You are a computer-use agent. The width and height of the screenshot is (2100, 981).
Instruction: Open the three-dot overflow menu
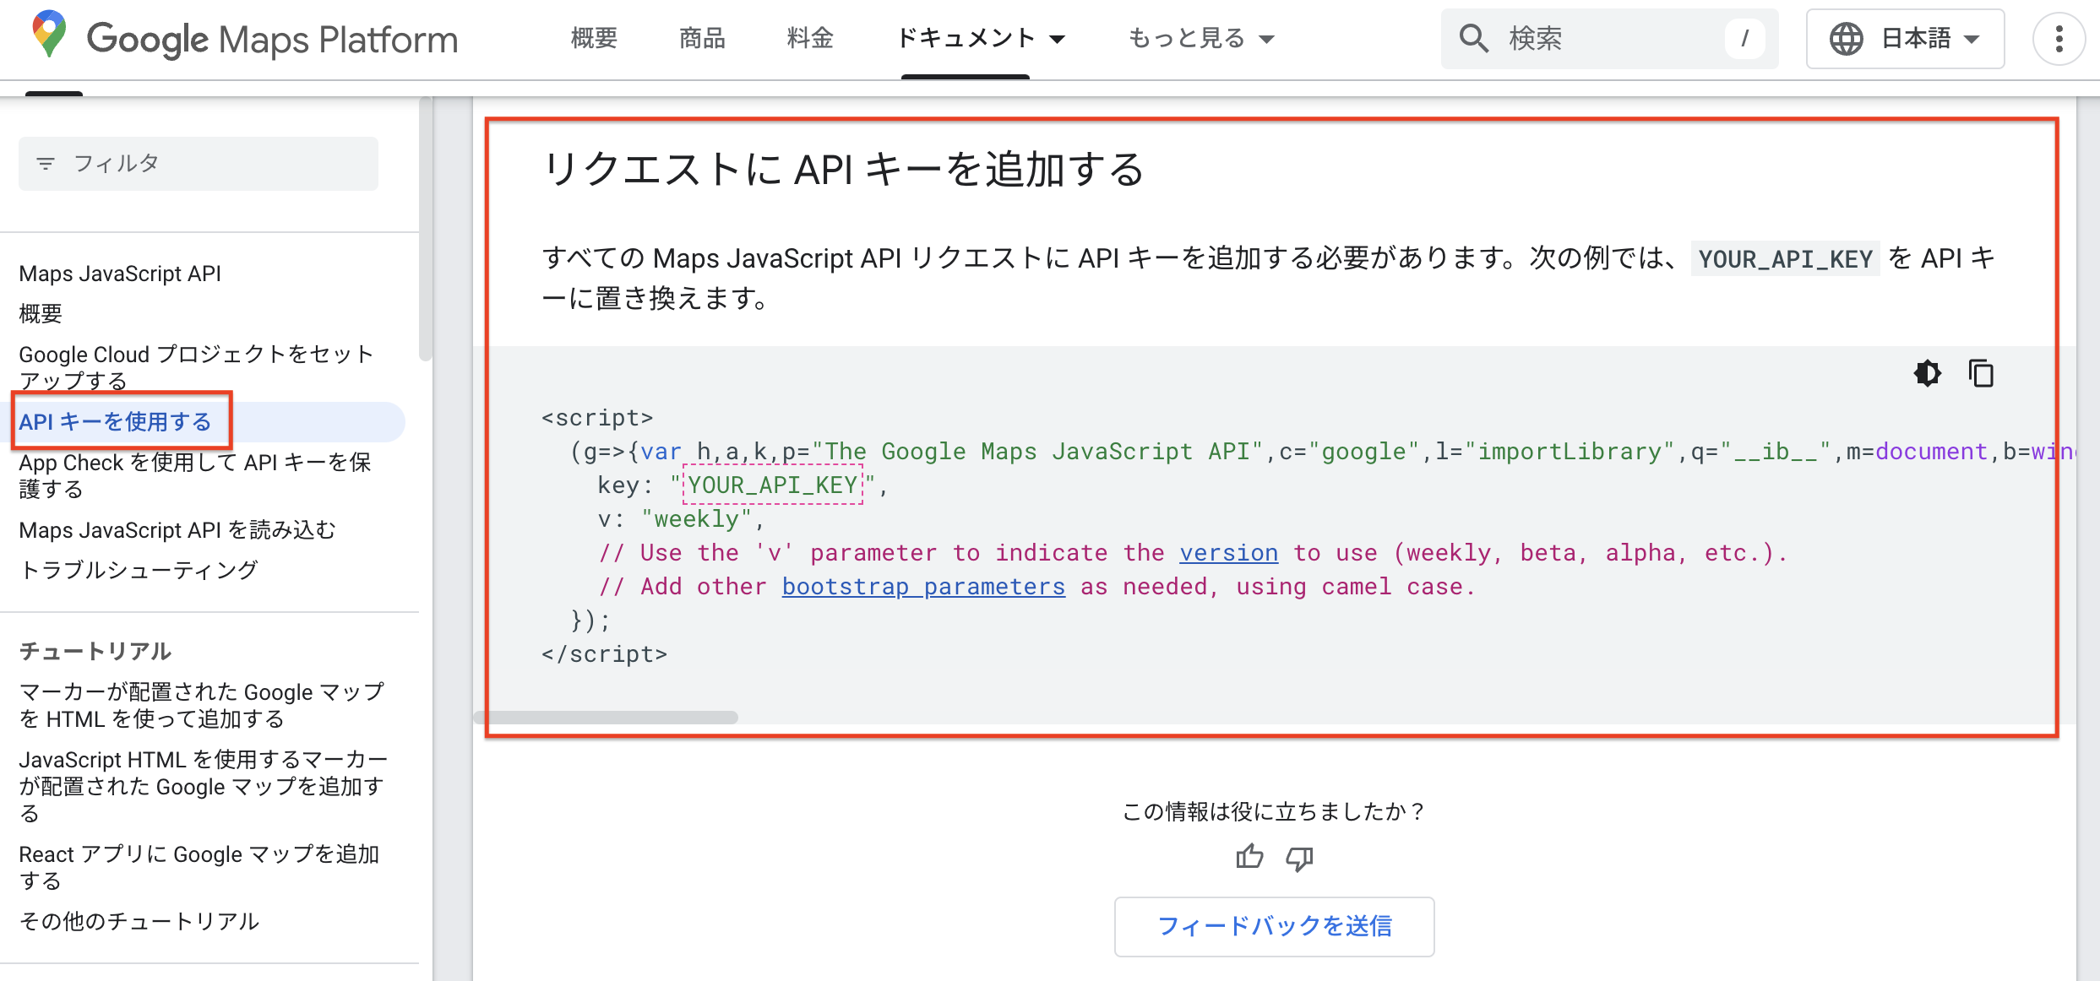click(x=2059, y=39)
